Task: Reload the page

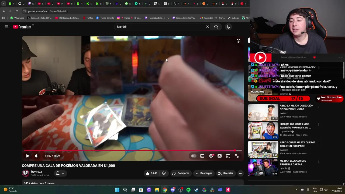Action: click(17, 11)
